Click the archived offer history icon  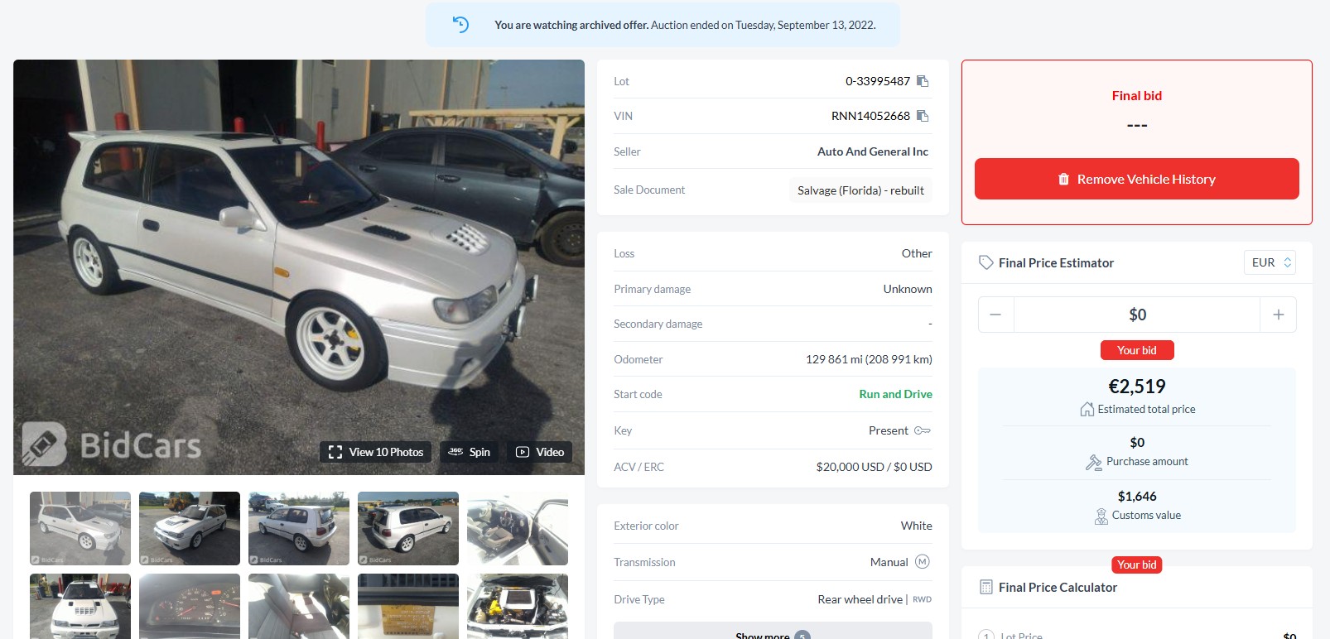[x=460, y=25]
